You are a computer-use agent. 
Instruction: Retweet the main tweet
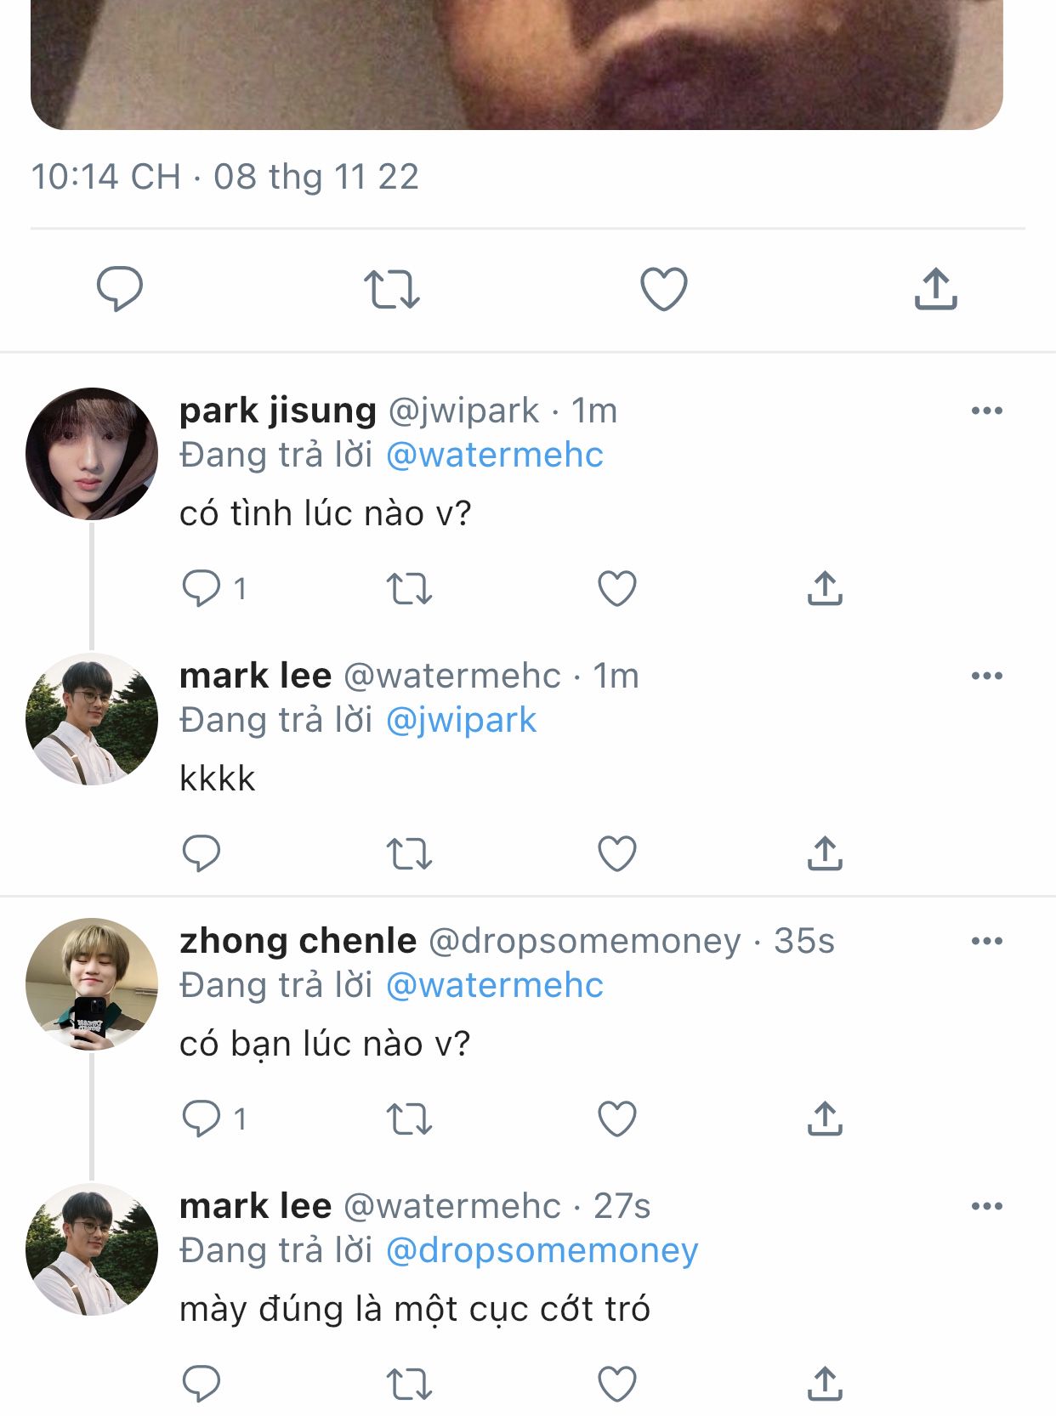pos(391,289)
